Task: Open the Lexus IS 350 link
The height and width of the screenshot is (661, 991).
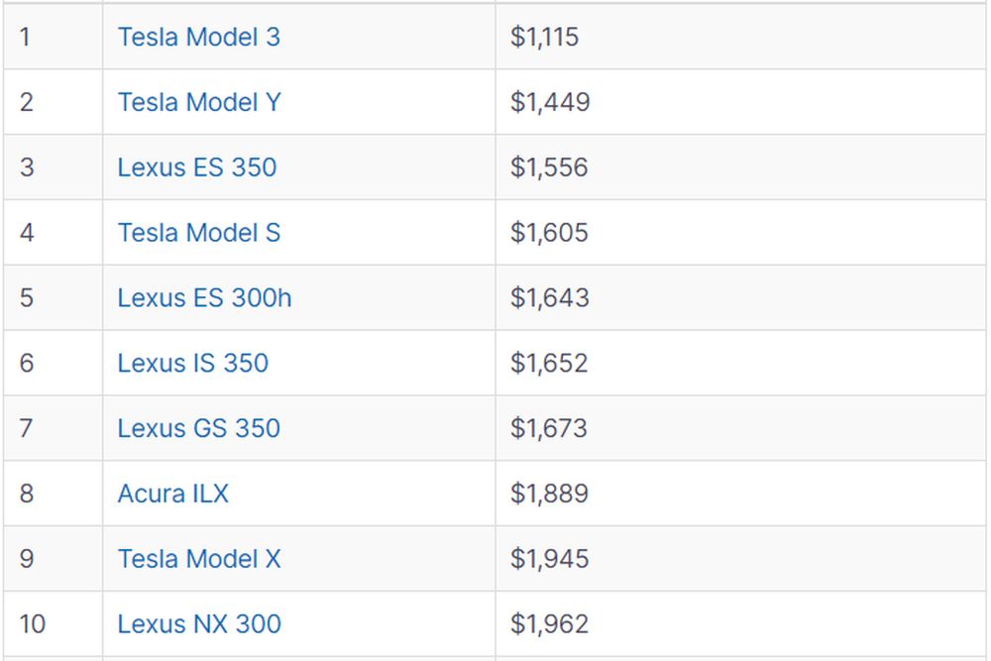Action: [x=193, y=363]
